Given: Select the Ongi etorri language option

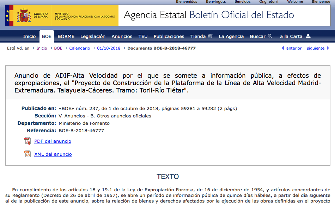Looking at the screenshot, I should tap(269, 2).
